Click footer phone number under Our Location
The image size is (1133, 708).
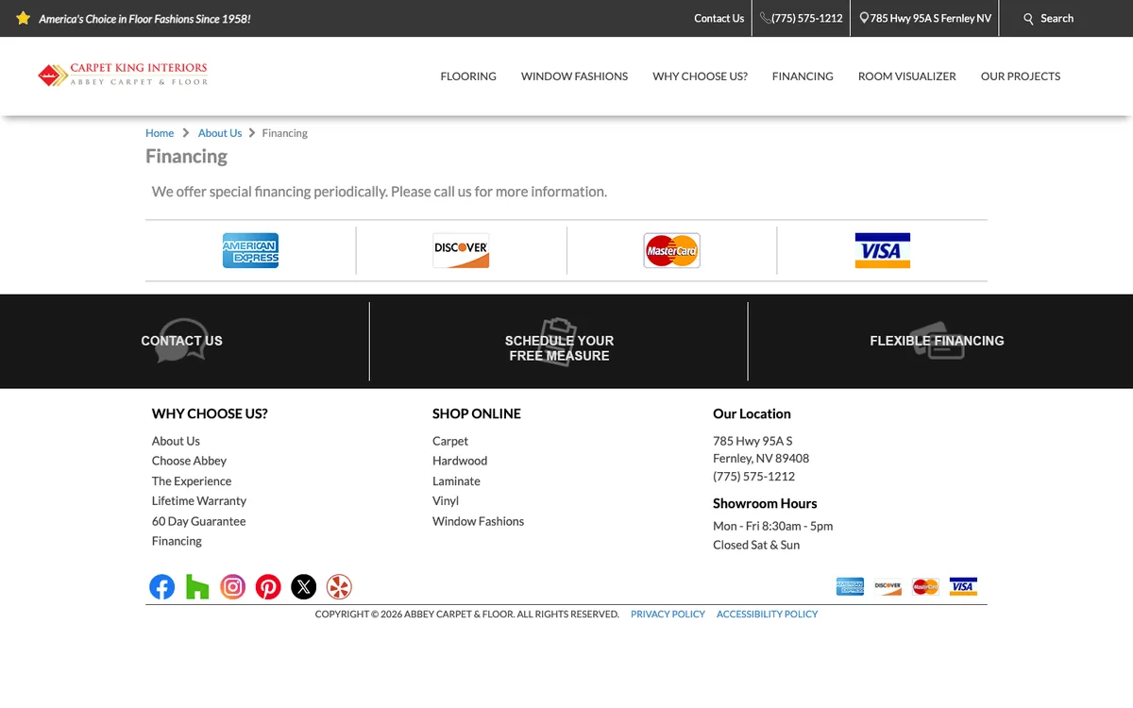pyautogui.click(x=753, y=477)
